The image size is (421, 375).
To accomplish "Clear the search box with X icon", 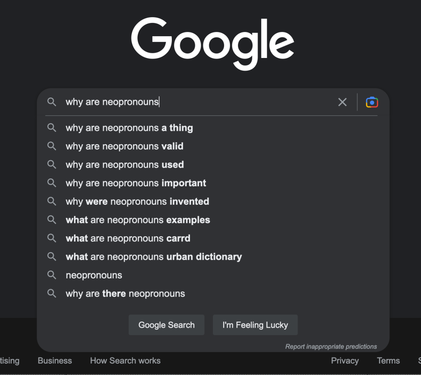I will click(x=342, y=102).
